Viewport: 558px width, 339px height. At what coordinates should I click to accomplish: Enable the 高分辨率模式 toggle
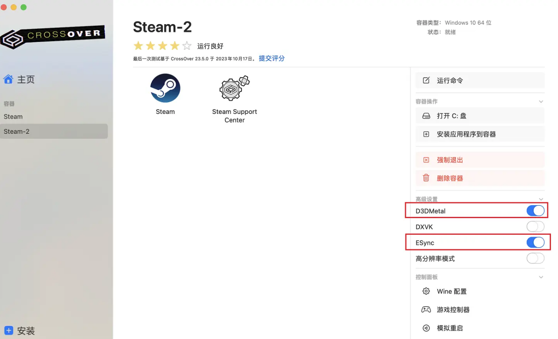(x=535, y=258)
